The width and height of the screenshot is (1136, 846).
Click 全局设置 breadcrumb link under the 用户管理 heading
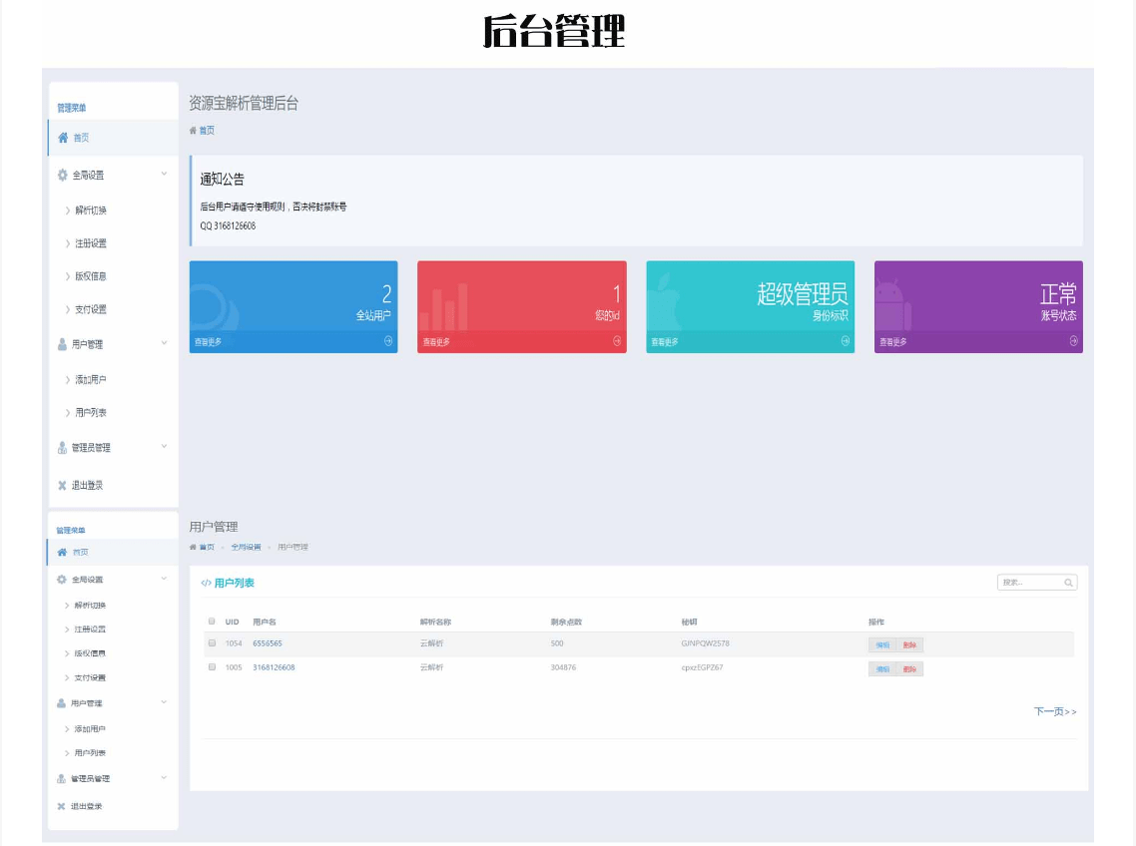pos(246,547)
